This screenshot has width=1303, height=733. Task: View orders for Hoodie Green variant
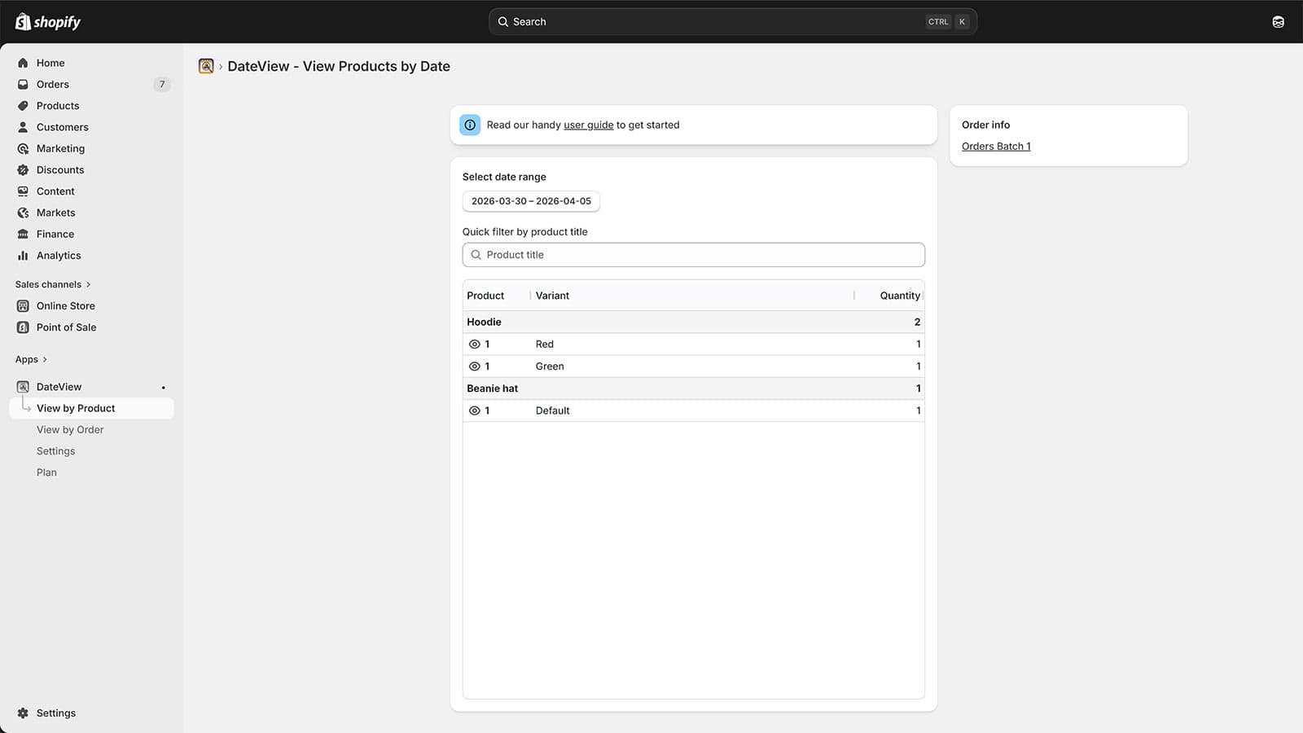pyautogui.click(x=475, y=366)
